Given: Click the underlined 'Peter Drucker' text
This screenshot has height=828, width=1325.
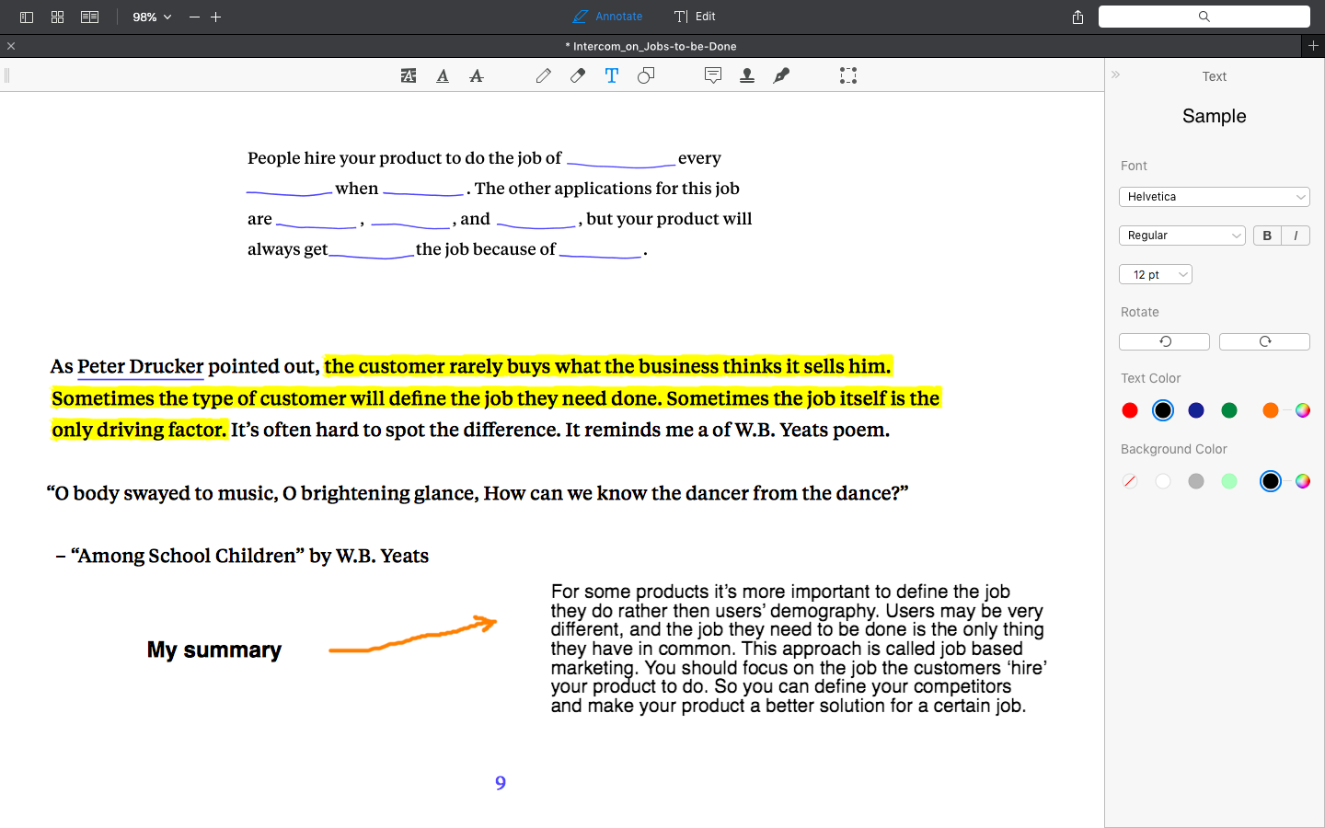Looking at the screenshot, I should [x=141, y=366].
